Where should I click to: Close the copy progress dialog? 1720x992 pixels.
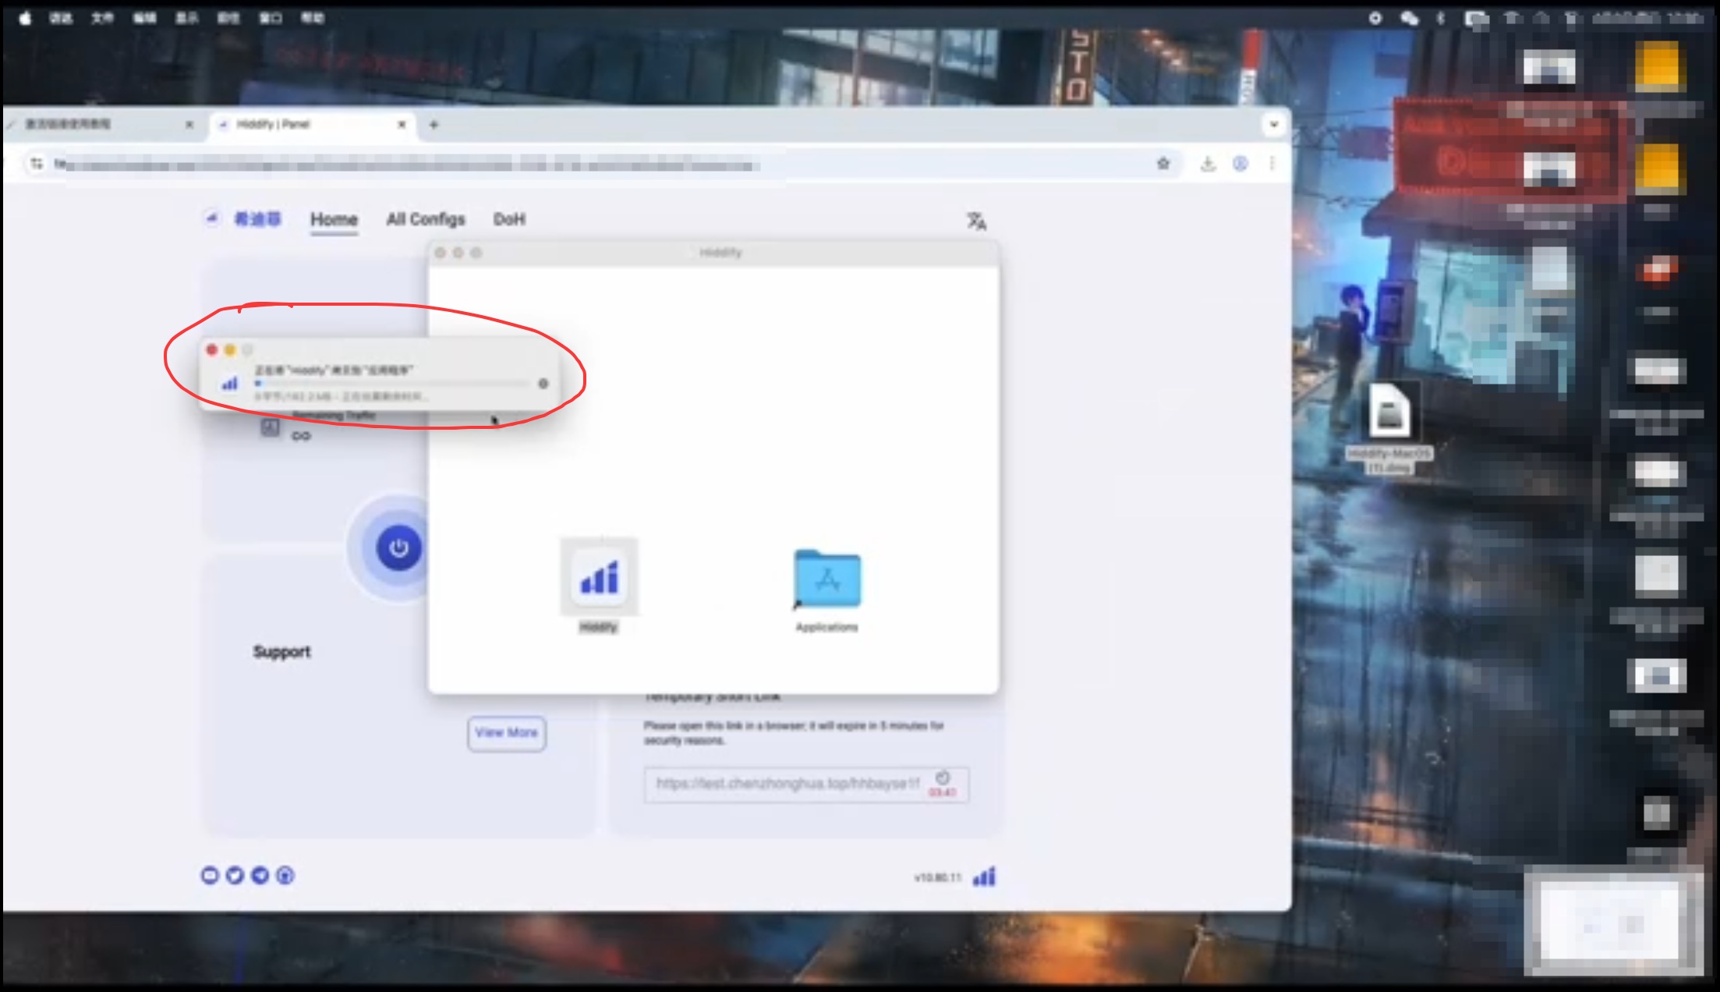pos(211,350)
